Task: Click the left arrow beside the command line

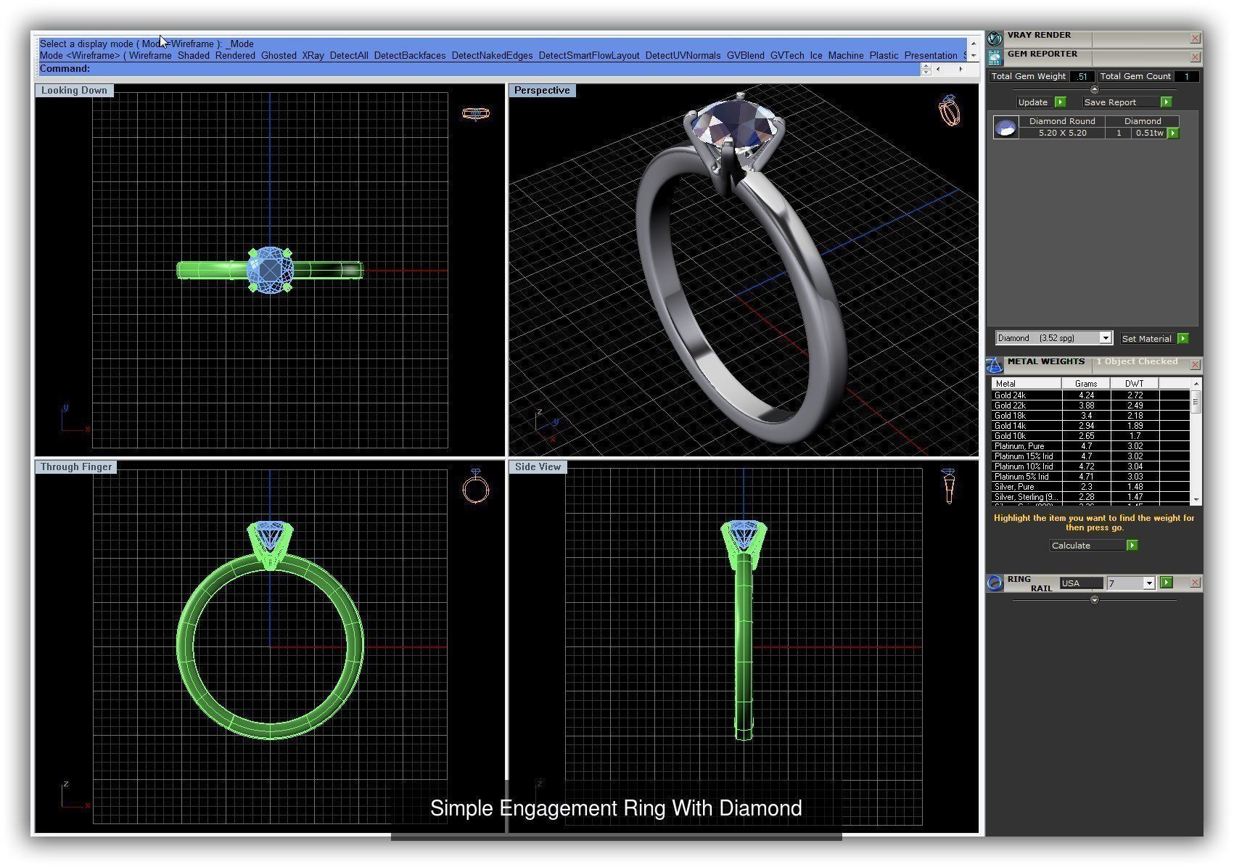Action: point(938,69)
